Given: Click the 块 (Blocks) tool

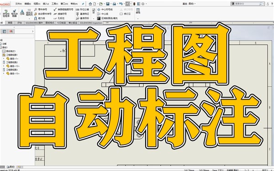Looking at the screenshot, I should pos(94,11).
